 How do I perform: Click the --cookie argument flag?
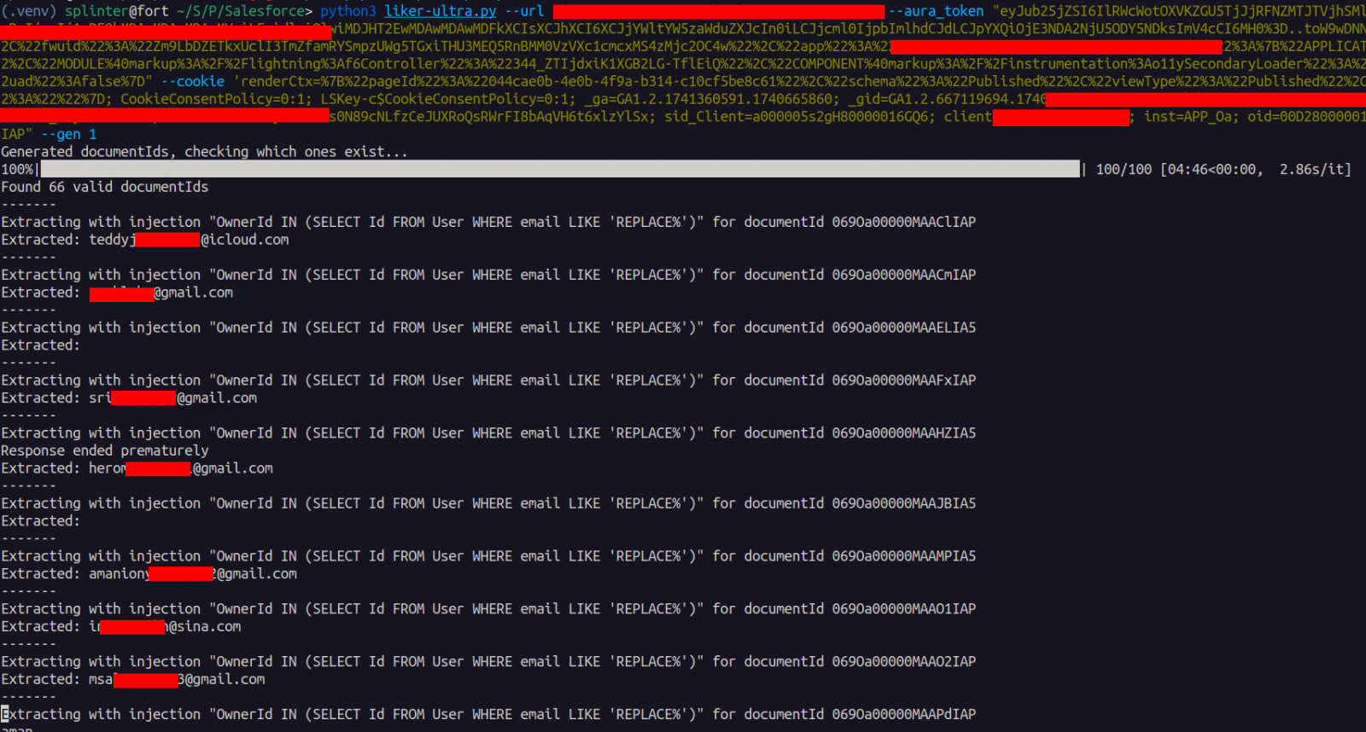coord(193,81)
